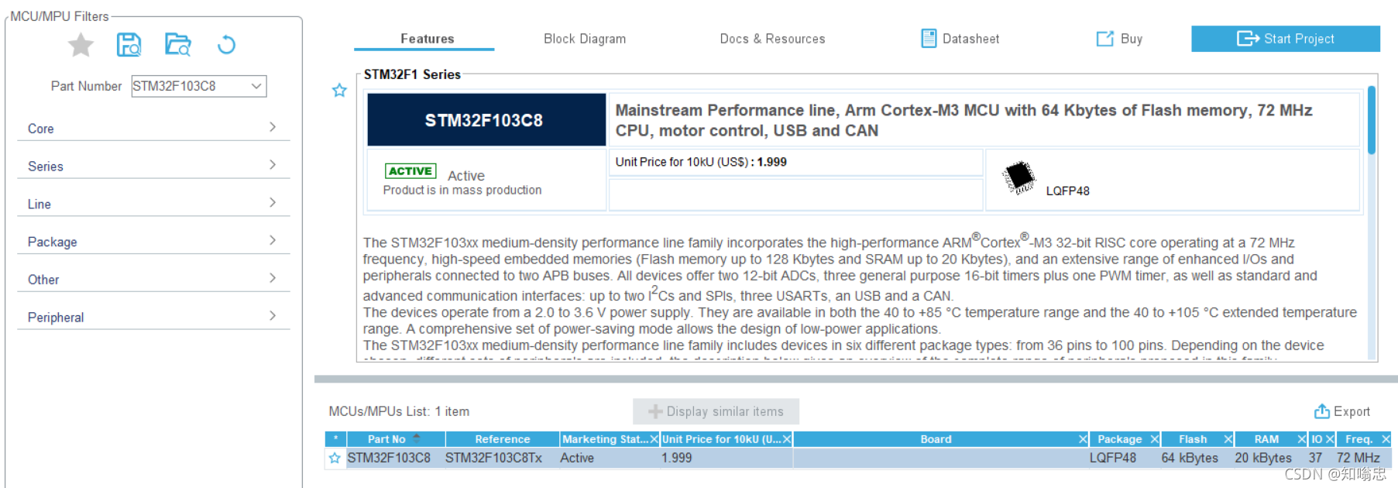
Task: Export the MCU list
Action: (1342, 411)
